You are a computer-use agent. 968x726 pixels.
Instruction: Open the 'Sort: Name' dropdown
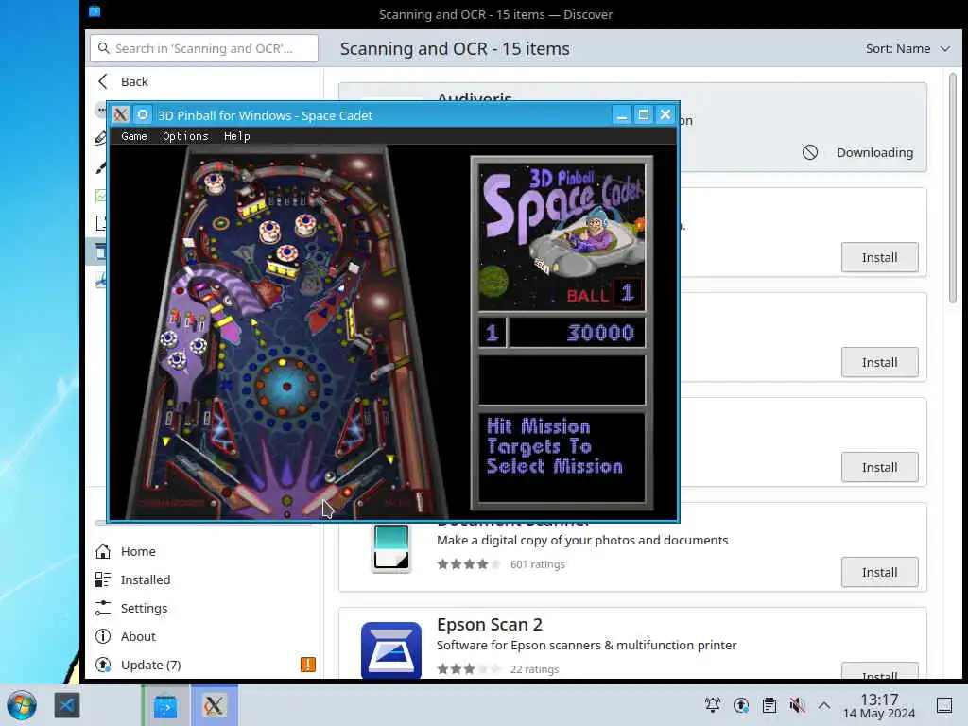pos(907,49)
